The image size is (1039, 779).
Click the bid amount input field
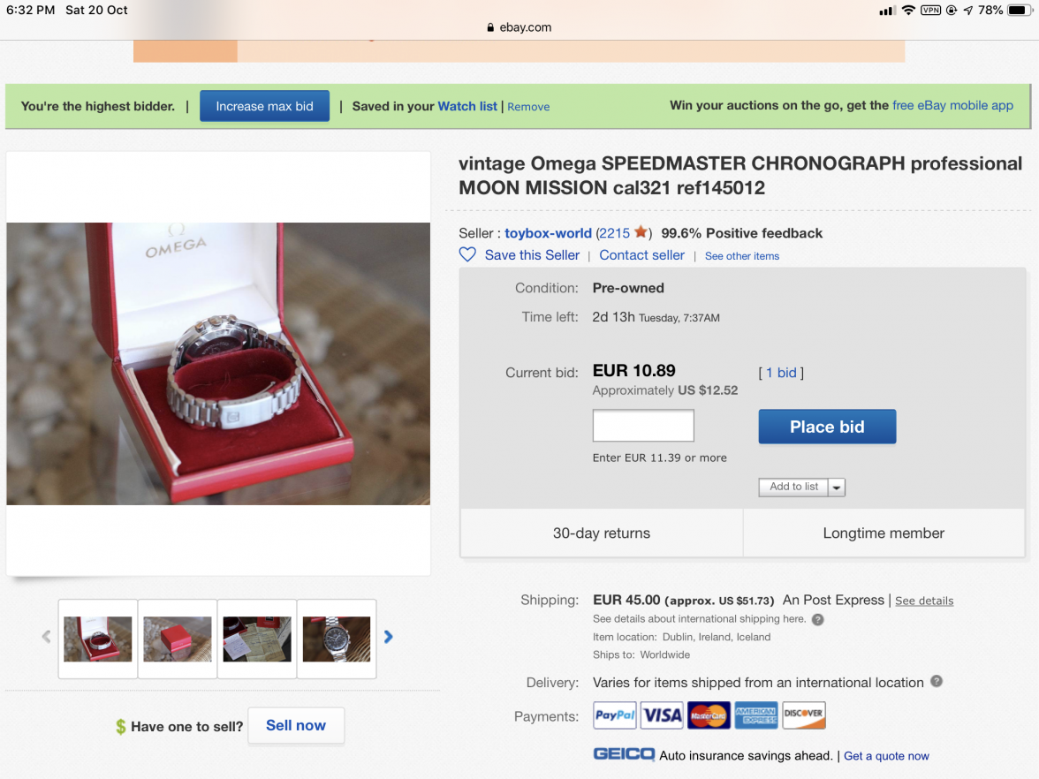(643, 426)
